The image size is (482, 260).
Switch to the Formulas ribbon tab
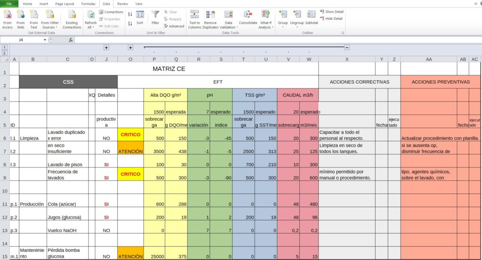click(x=88, y=3)
